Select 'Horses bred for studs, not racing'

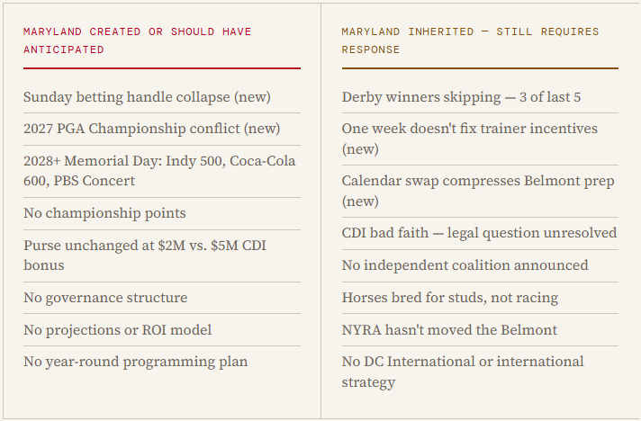480,298
